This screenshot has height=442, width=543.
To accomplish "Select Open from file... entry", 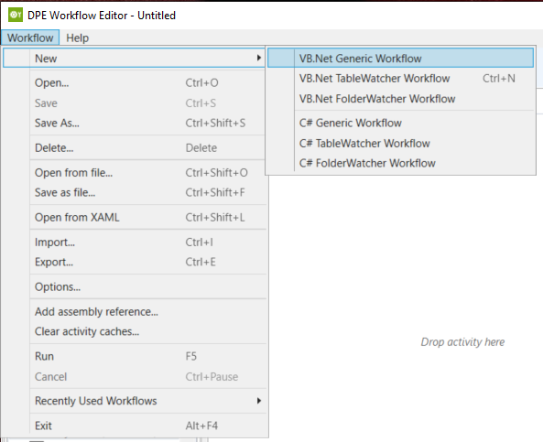I will (135, 172).
